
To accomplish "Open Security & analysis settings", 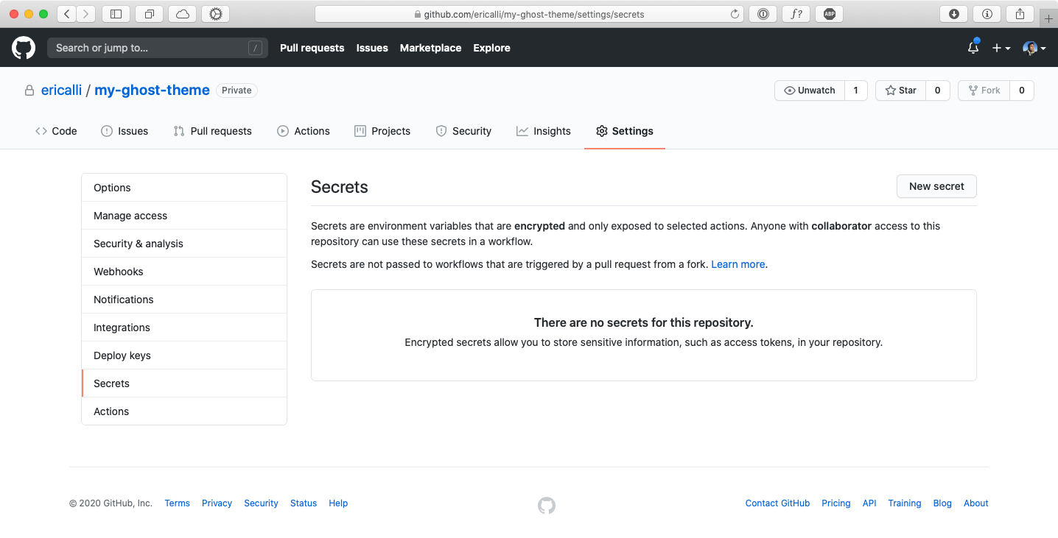I will tap(184, 244).
